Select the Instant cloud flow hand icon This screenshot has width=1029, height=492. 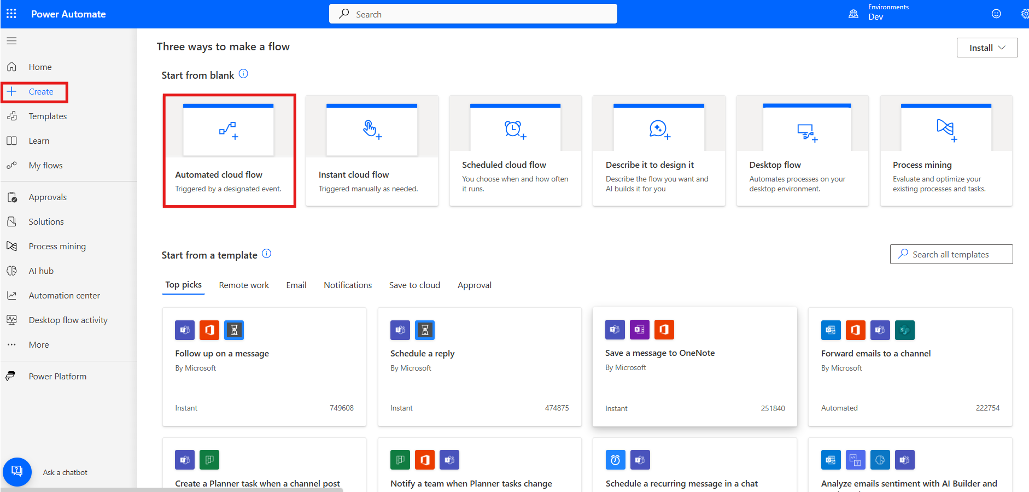(x=372, y=130)
